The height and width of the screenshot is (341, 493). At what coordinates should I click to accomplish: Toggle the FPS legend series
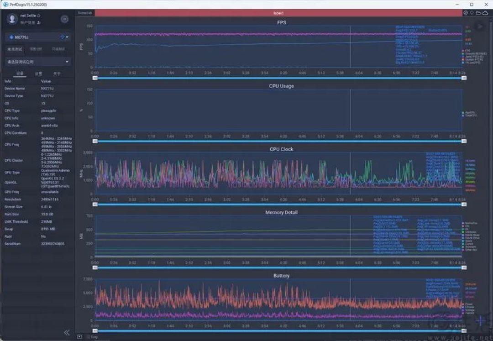pos(467,51)
